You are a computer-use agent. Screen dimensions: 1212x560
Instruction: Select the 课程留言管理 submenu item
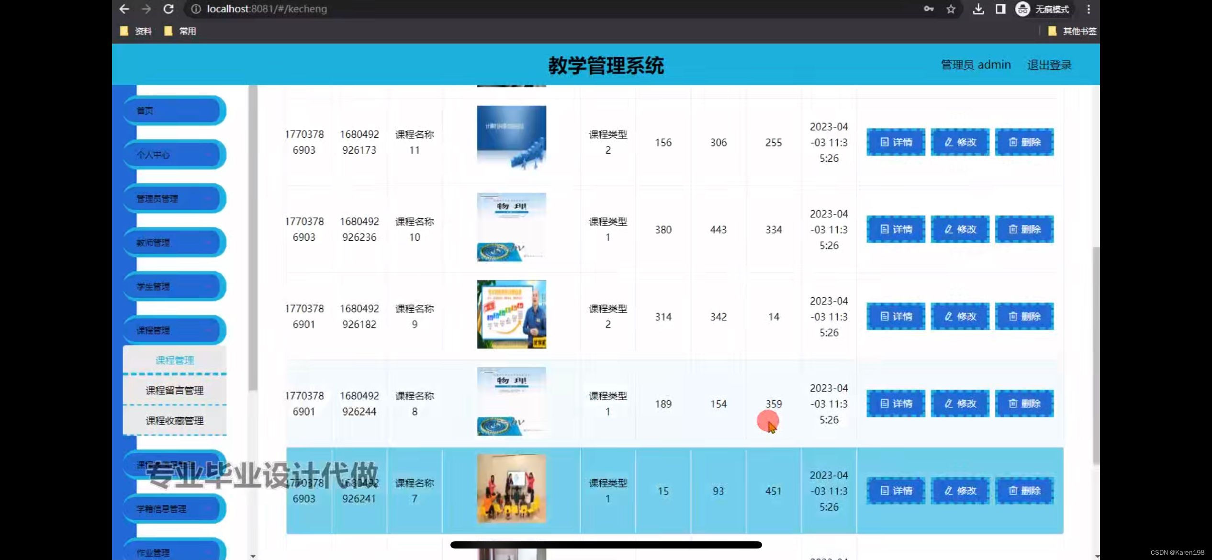175,390
